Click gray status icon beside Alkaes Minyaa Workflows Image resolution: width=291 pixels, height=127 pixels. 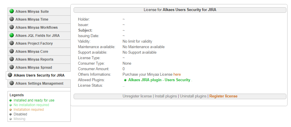tap(12, 27)
